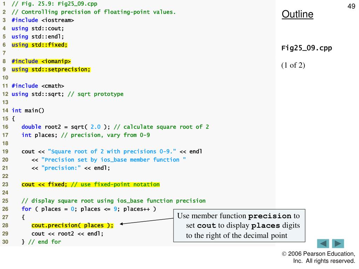
Task: Click slide number 49
Action: tap(351, 6)
